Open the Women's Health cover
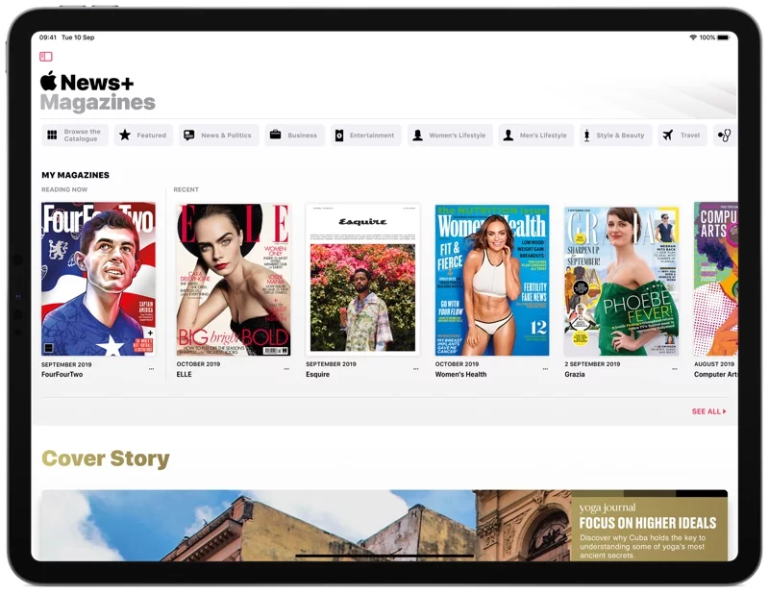Viewport: 769px width, 594px height. click(x=492, y=280)
